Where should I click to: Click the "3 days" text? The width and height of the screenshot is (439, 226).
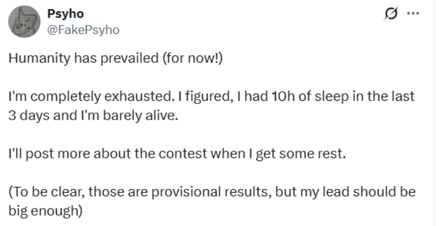point(27,114)
